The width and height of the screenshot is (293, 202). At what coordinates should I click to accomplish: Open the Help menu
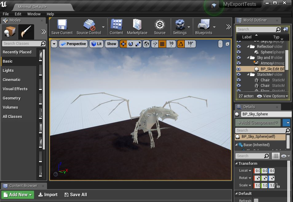tap(50, 14)
